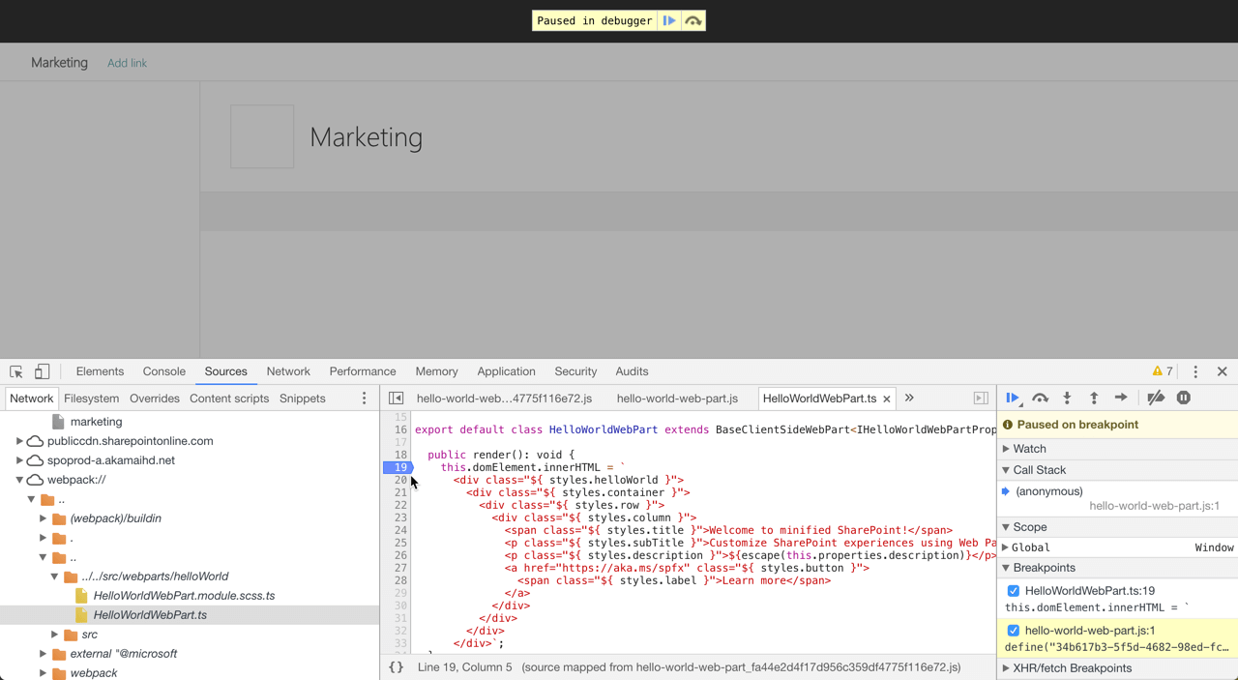Expand the src folder
The image size is (1238, 680).
[x=54, y=635]
